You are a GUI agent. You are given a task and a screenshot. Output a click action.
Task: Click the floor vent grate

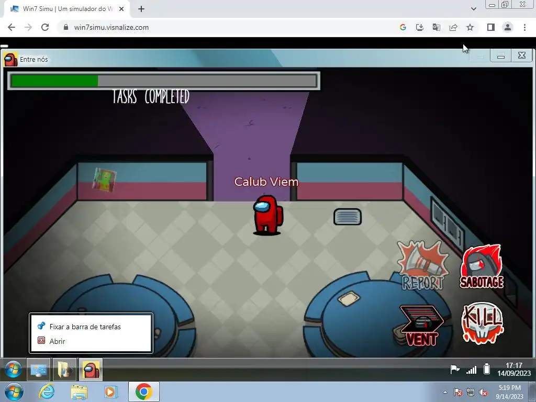pyautogui.click(x=348, y=217)
